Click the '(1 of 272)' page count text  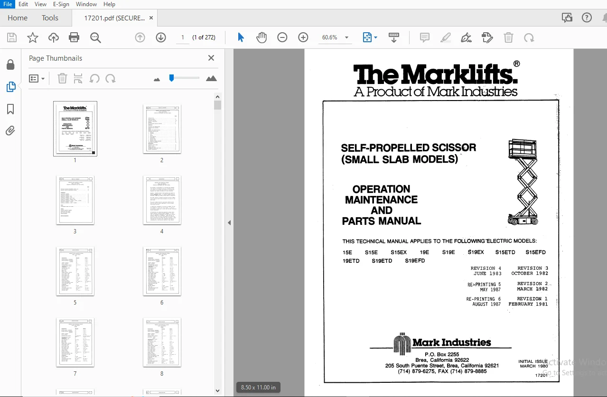(204, 37)
